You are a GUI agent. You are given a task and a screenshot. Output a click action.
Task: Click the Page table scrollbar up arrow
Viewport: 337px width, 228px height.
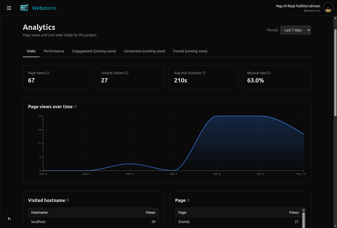[303, 210]
